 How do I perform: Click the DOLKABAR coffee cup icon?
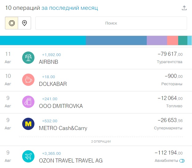click(28, 80)
